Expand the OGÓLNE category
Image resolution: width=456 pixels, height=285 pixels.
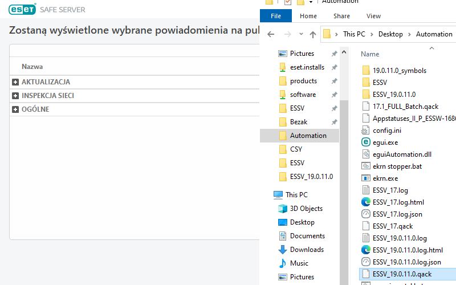coord(15,109)
